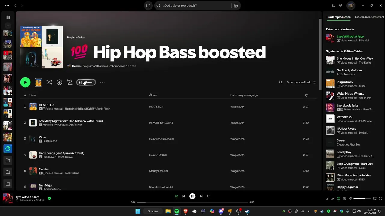Click the Buscar search box on the taskbar
385x216 pixels.
tap(153, 211)
